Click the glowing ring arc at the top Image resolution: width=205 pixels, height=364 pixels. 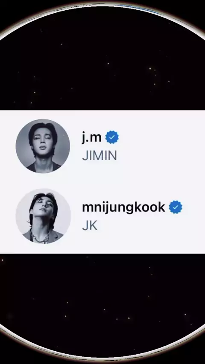click(x=102, y=4)
